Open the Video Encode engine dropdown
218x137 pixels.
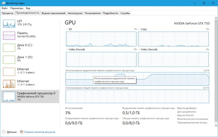[67, 49]
